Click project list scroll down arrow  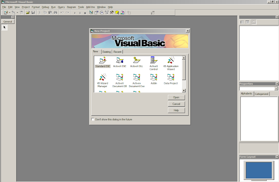184,91
